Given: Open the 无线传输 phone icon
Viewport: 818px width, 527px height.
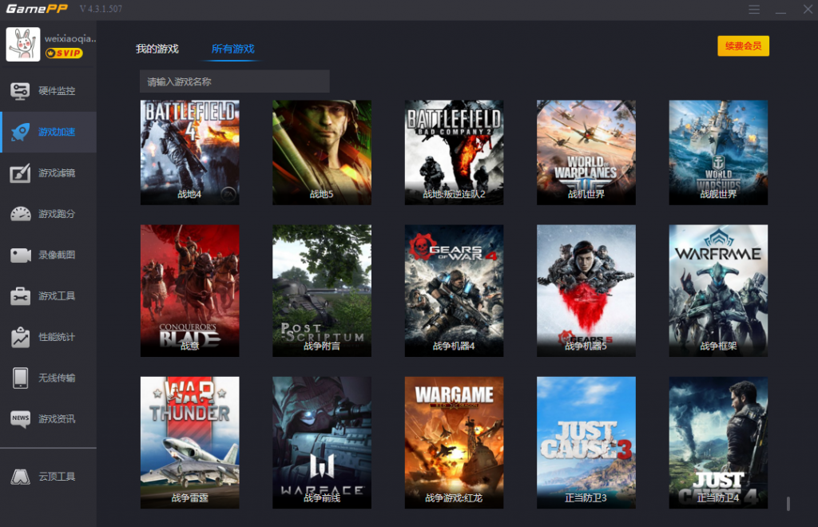Looking at the screenshot, I should pyautogui.click(x=20, y=378).
